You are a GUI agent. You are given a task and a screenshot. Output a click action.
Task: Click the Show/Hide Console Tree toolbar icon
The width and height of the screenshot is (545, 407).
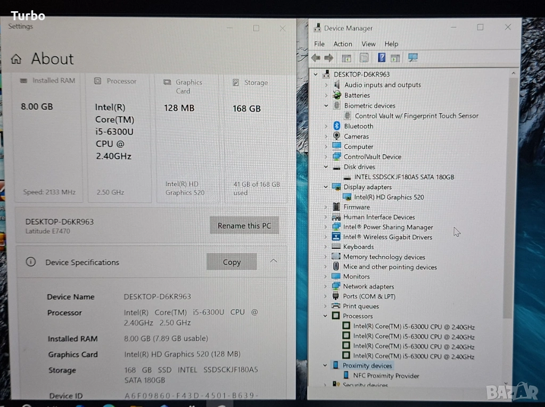(346, 57)
